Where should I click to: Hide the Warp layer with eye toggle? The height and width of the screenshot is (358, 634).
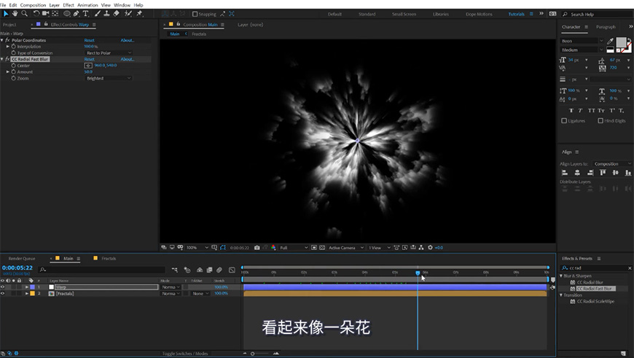click(3, 287)
